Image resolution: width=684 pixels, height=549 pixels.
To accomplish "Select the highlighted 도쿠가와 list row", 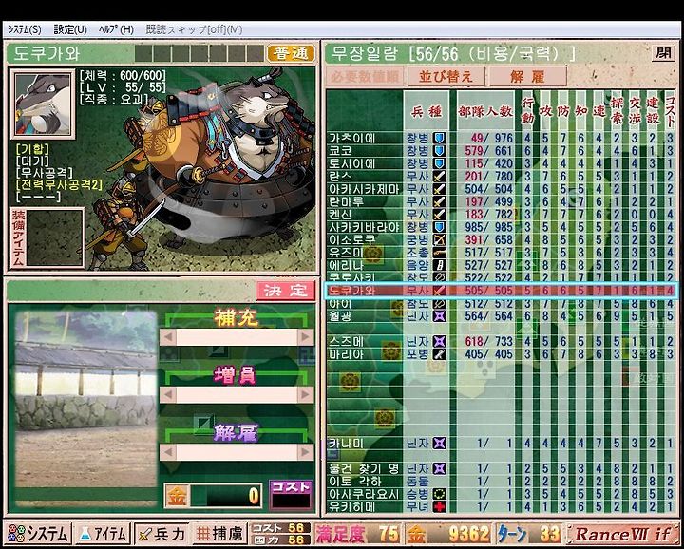I will point(502,291).
